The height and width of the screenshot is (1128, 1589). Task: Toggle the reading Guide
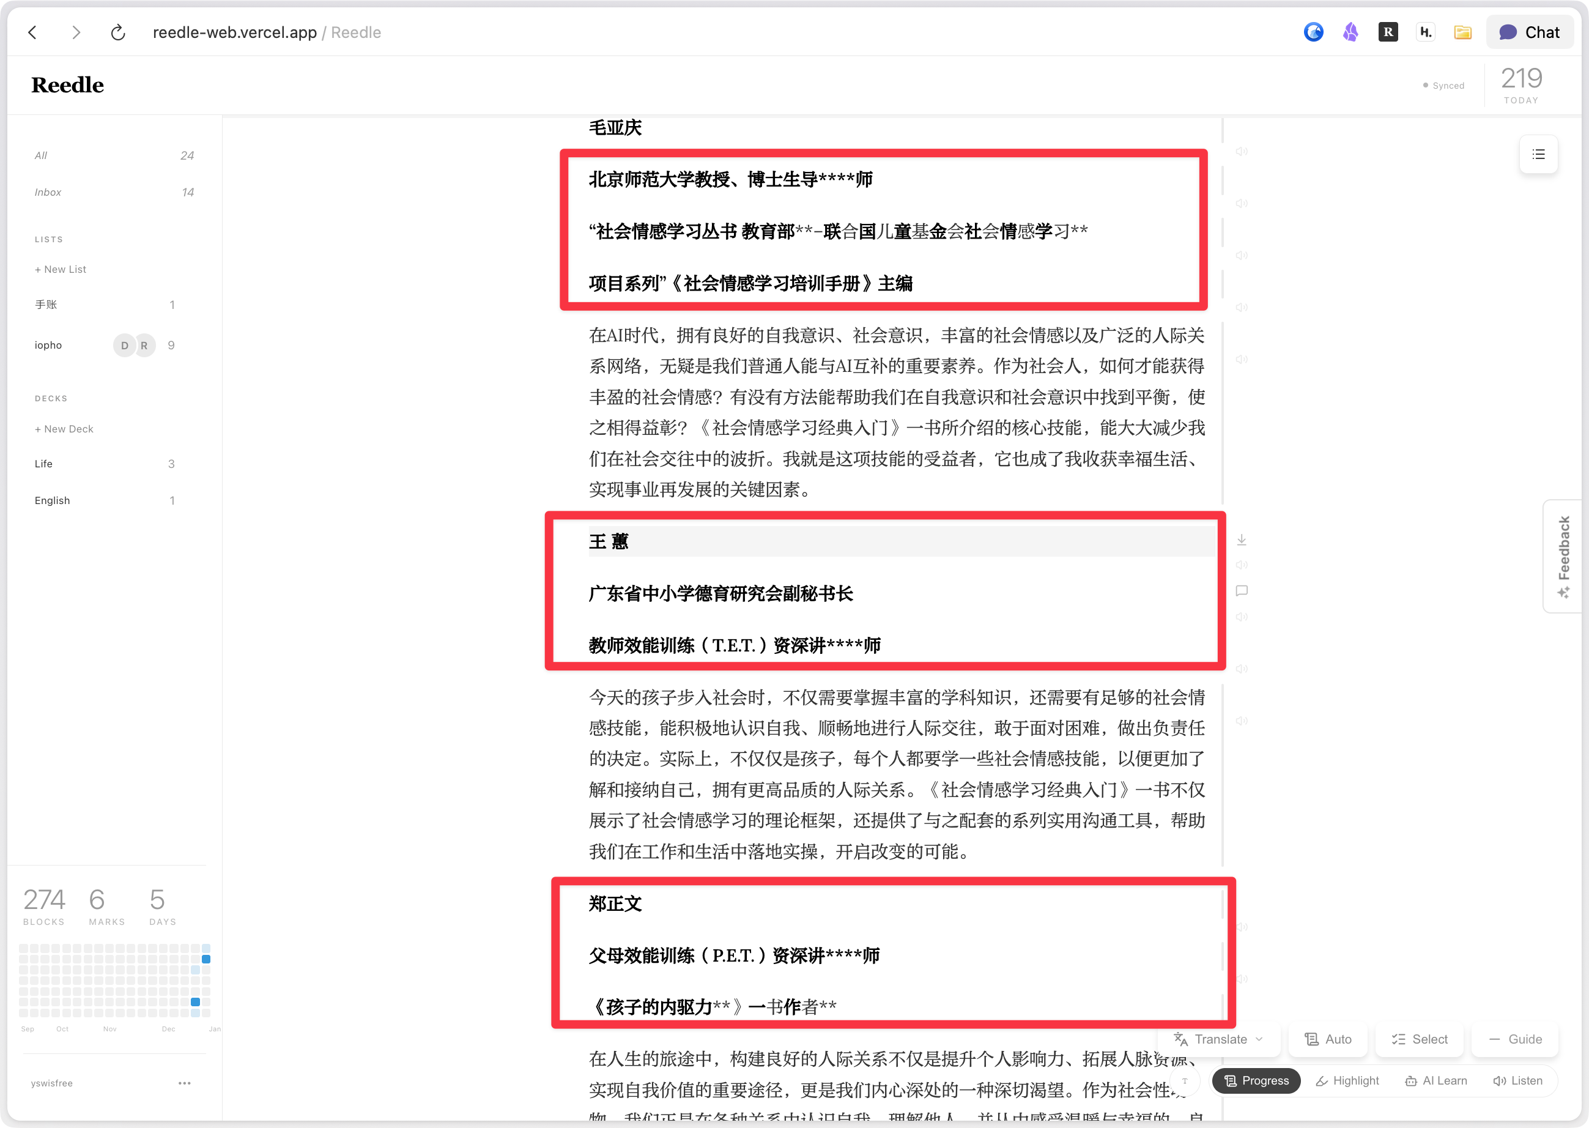(x=1516, y=1039)
